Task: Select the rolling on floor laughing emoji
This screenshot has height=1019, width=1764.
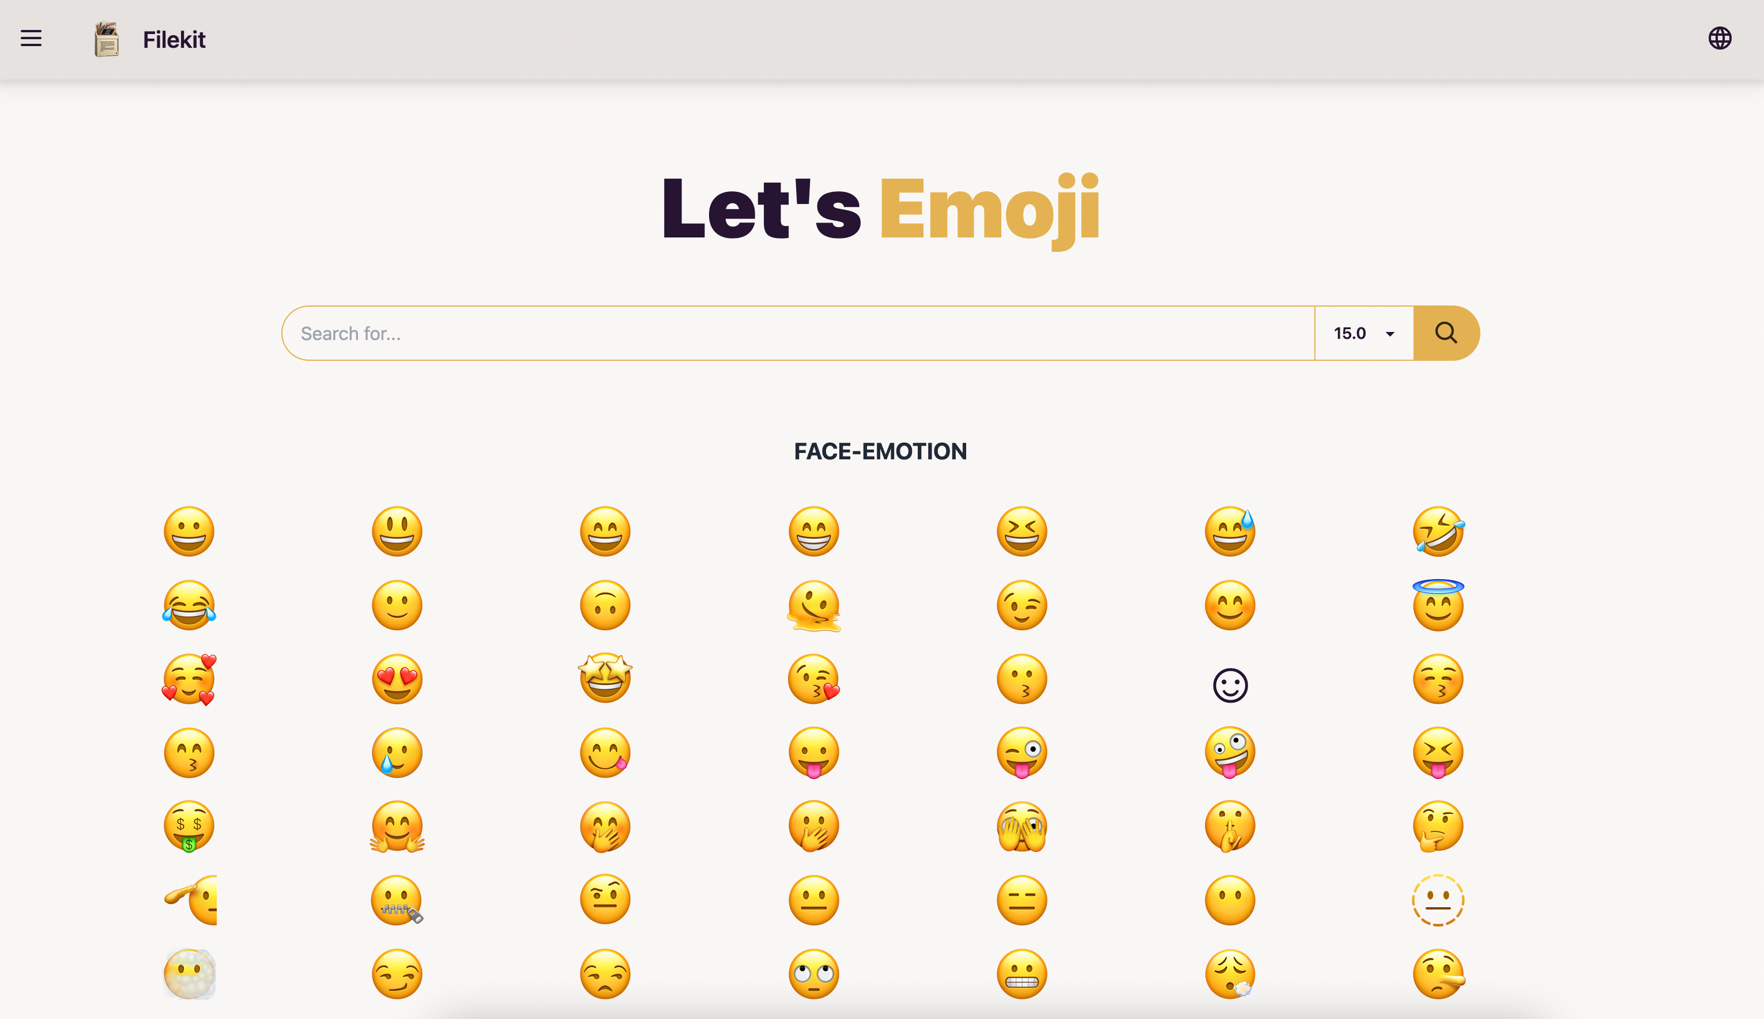Action: pyautogui.click(x=1438, y=531)
